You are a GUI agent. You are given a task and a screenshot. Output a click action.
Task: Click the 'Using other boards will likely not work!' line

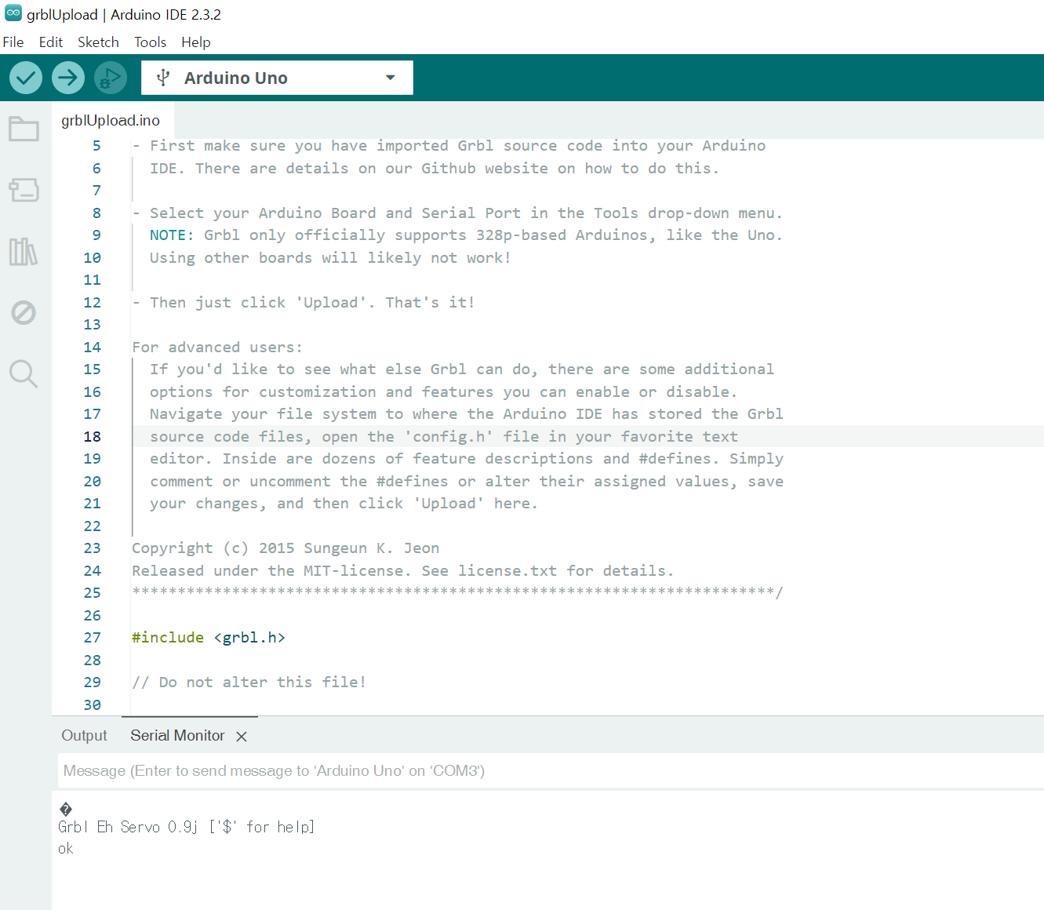click(x=330, y=258)
